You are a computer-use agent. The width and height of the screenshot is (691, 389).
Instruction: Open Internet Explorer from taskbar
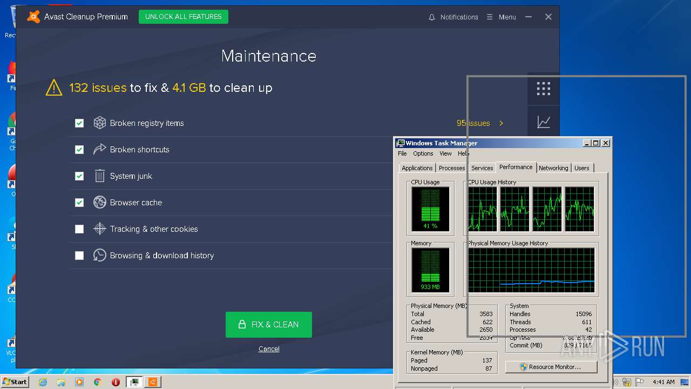click(43, 382)
